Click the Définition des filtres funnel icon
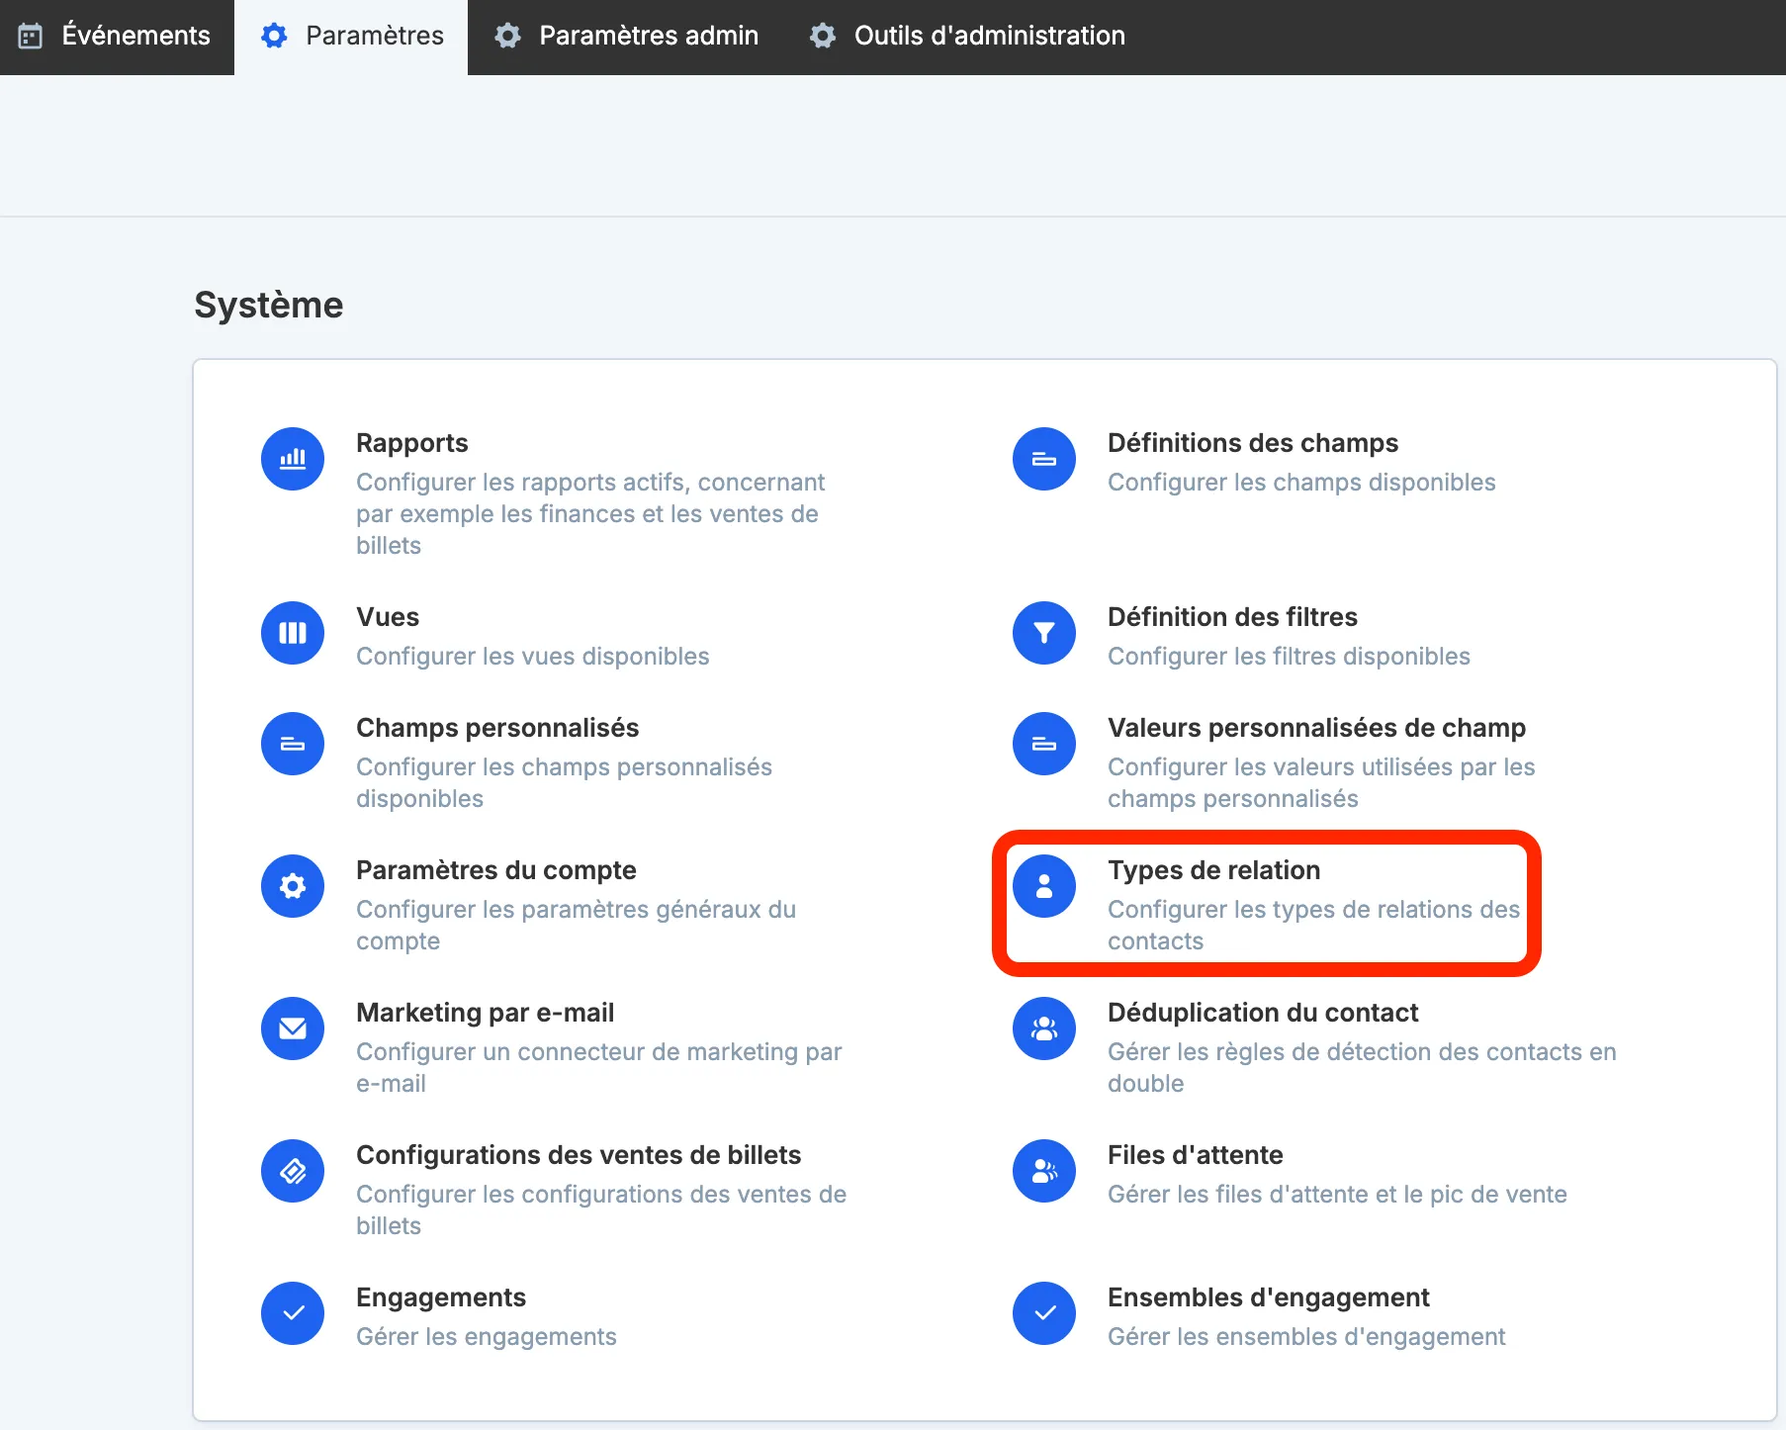Screen dimensions: 1786x1430 coord(1044,633)
